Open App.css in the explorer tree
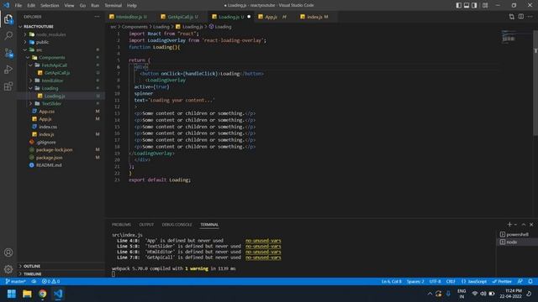 pyautogui.click(x=47, y=112)
